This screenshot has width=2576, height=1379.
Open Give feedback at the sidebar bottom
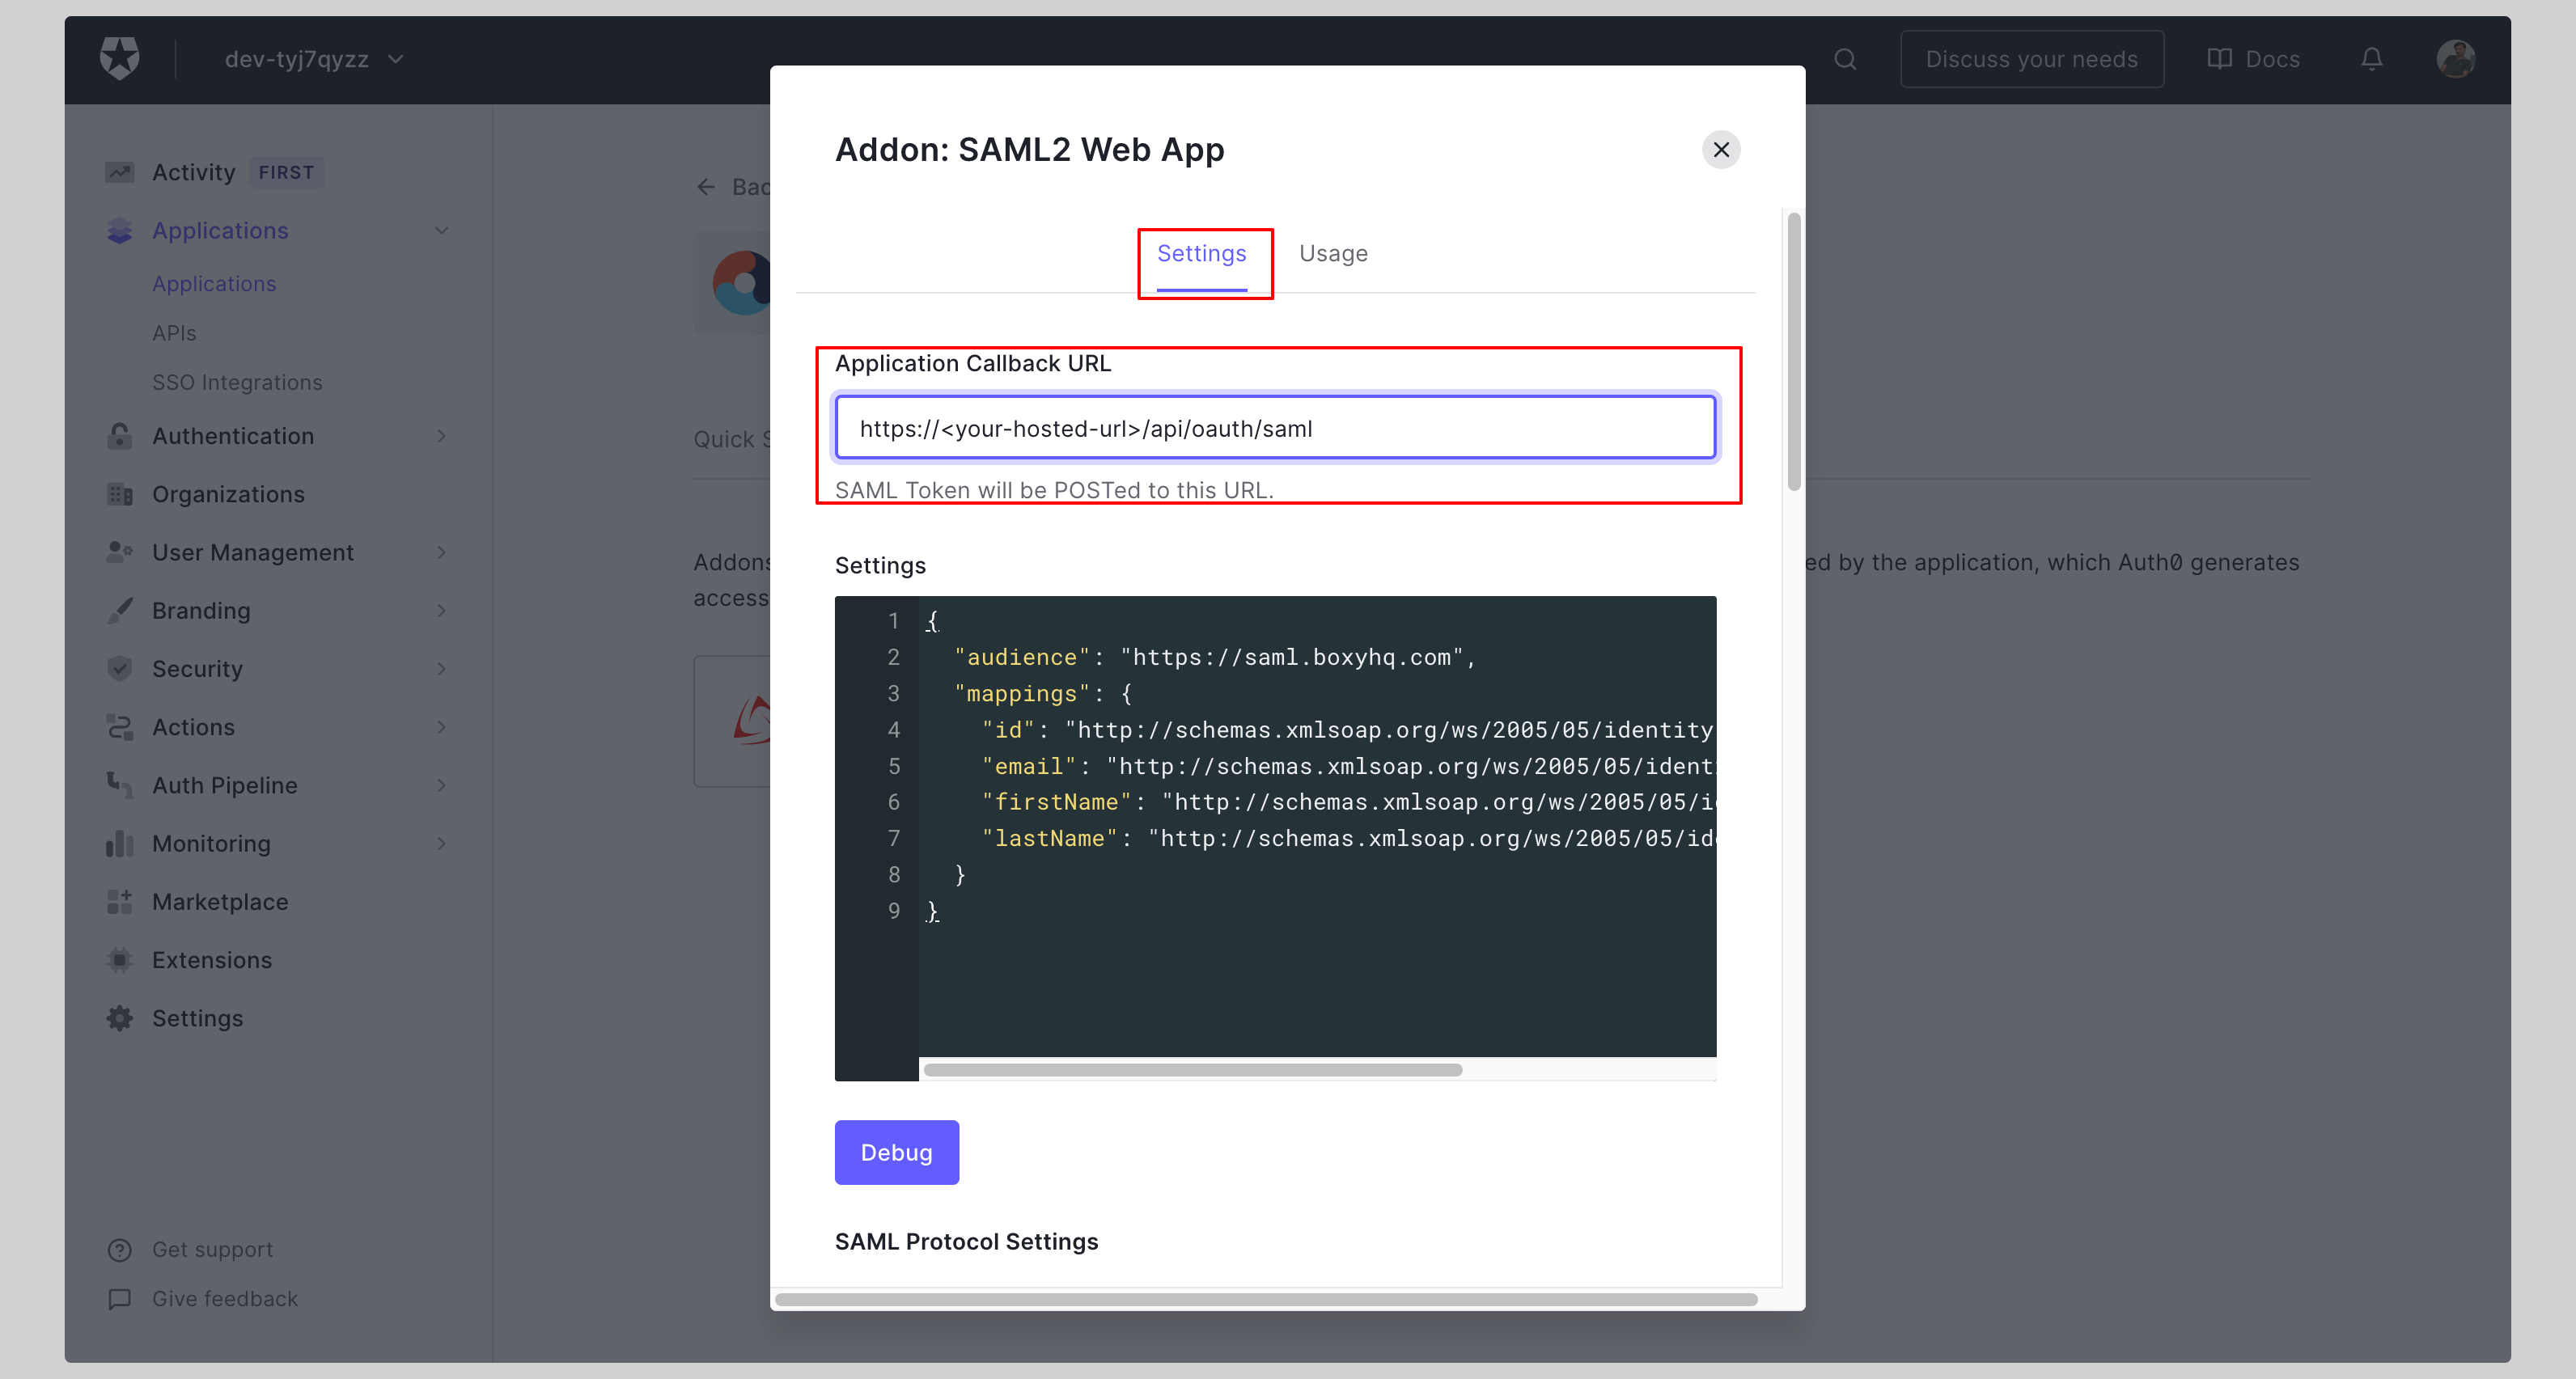click(x=224, y=1298)
